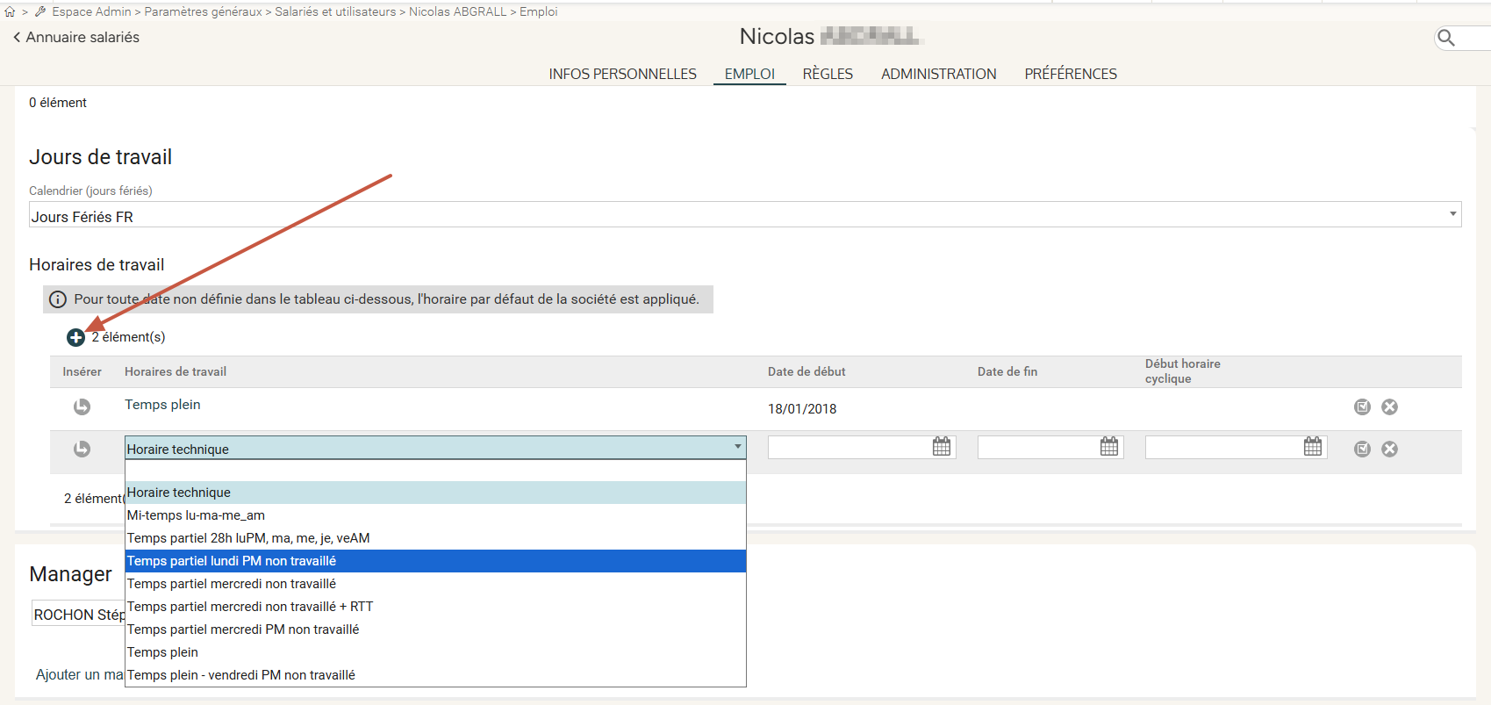Click insert icon on Horaire technique row
The image size is (1491, 705).
pos(82,449)
